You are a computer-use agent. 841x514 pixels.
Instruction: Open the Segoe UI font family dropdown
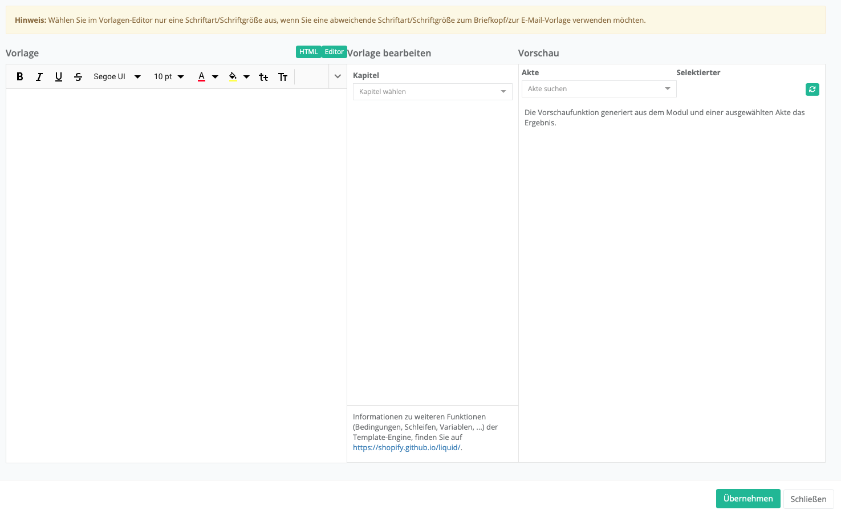tap(117, 77)
